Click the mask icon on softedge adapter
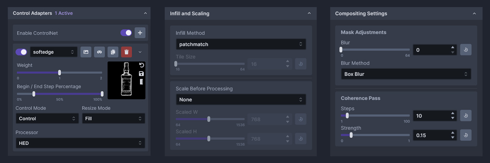 99,52
